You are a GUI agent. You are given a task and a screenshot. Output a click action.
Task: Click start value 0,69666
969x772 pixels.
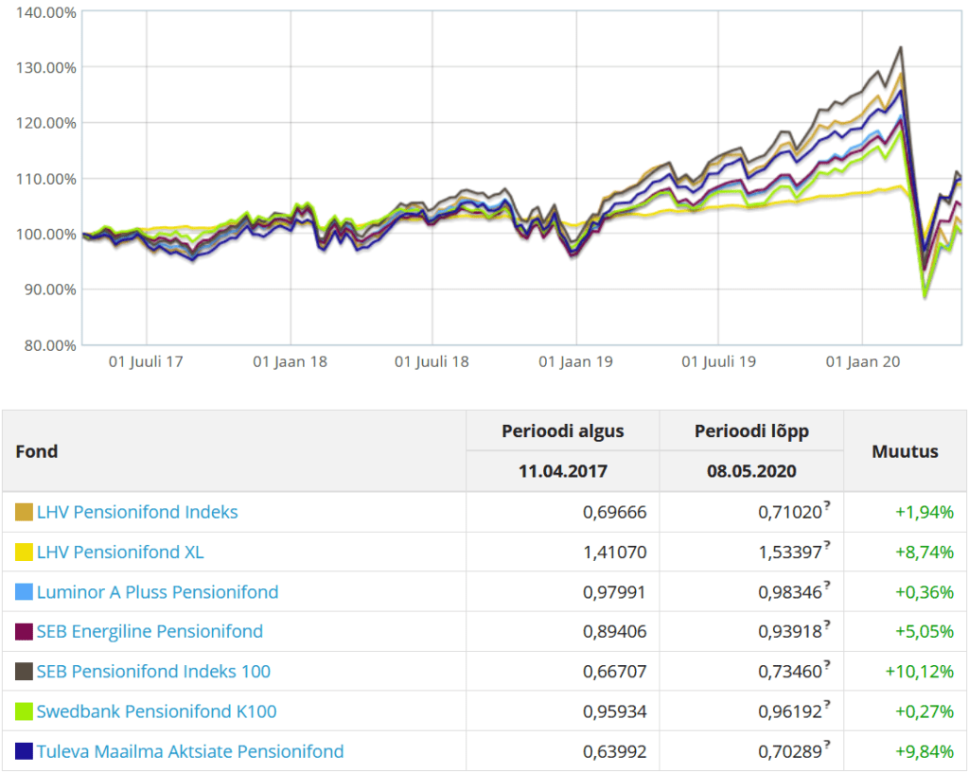click(x=614, y=512)
